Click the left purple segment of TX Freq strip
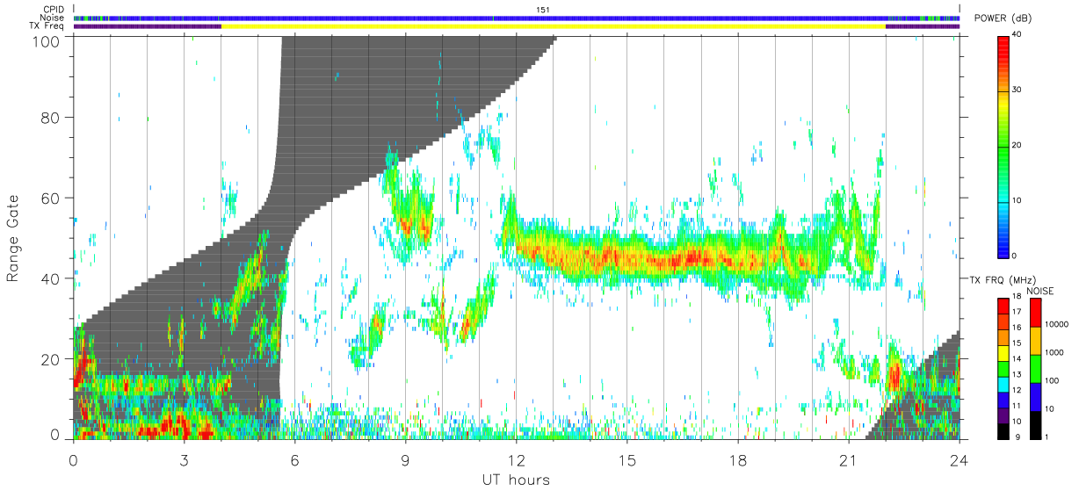 (148, 26)
